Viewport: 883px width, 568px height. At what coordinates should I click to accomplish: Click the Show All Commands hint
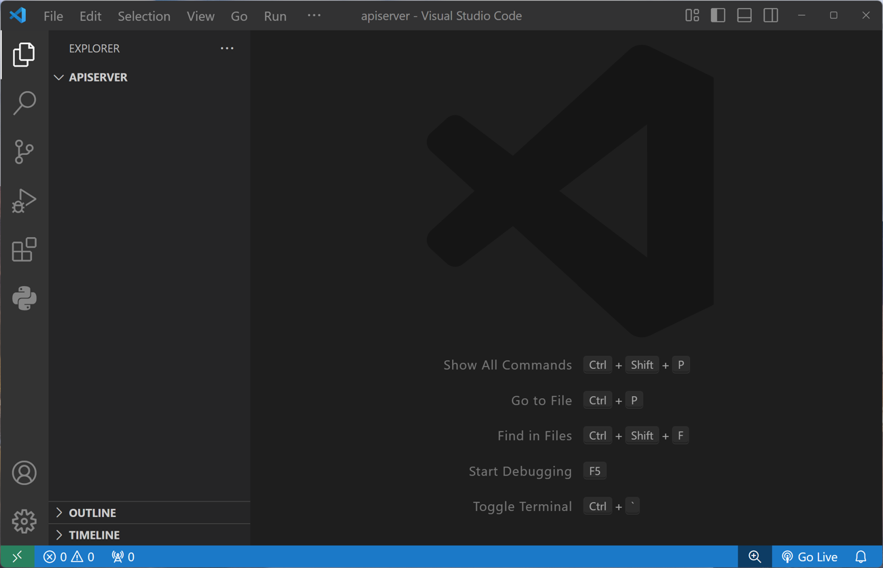[x=508, y=365]
